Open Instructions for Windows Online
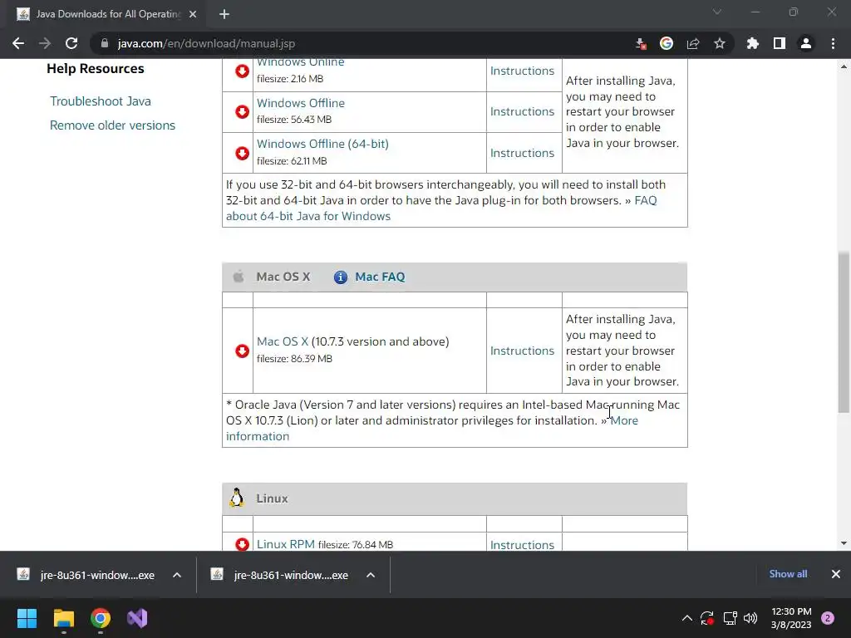Image resolution: width=851 pixels, height=638 pixels. (522, 71)
